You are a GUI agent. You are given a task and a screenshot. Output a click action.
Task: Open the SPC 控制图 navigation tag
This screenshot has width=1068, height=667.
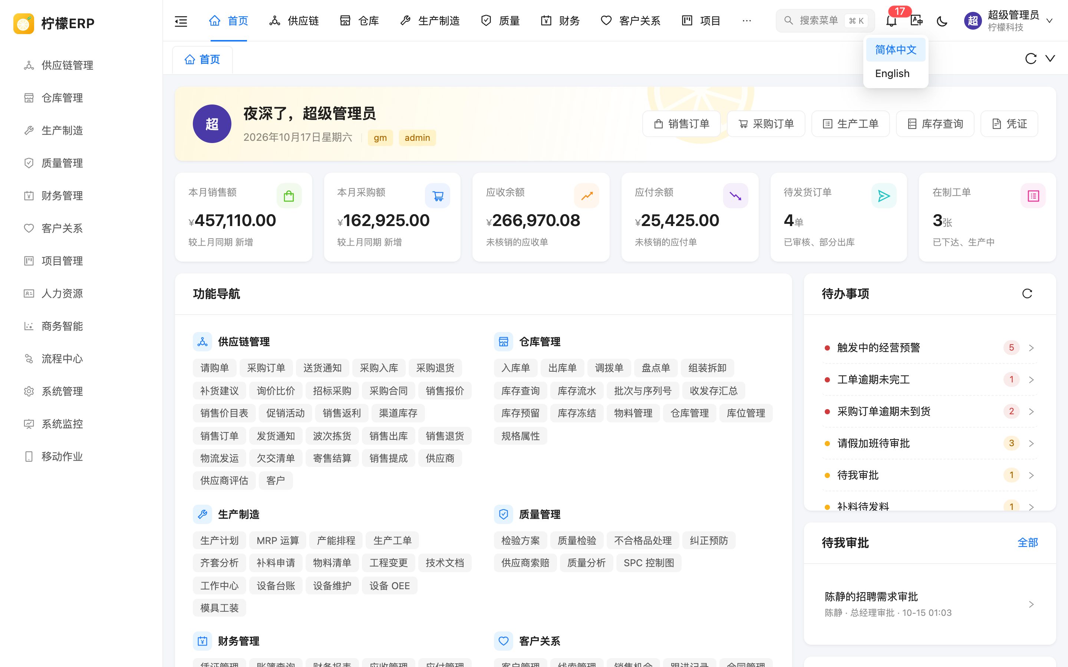click(649, 563)
